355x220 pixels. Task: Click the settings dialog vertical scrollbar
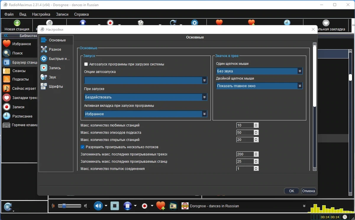(315, 107)
